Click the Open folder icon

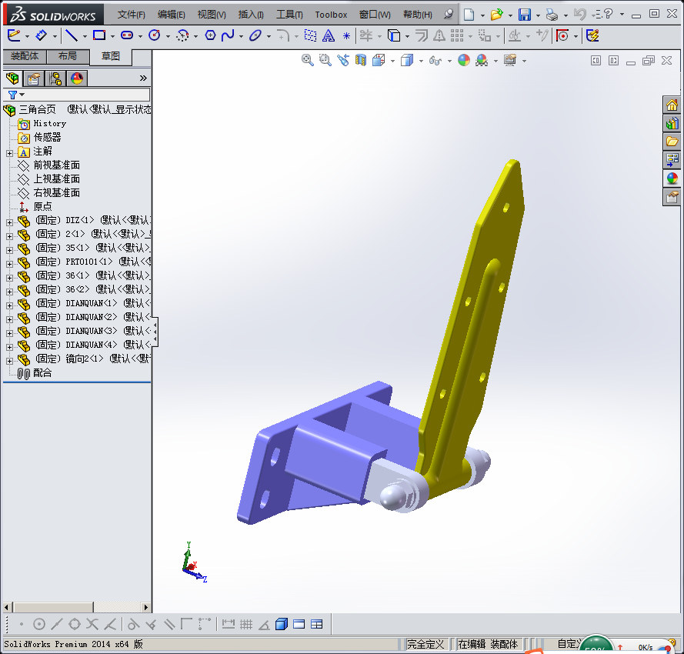pyautogui.click(x=496, y=15)
